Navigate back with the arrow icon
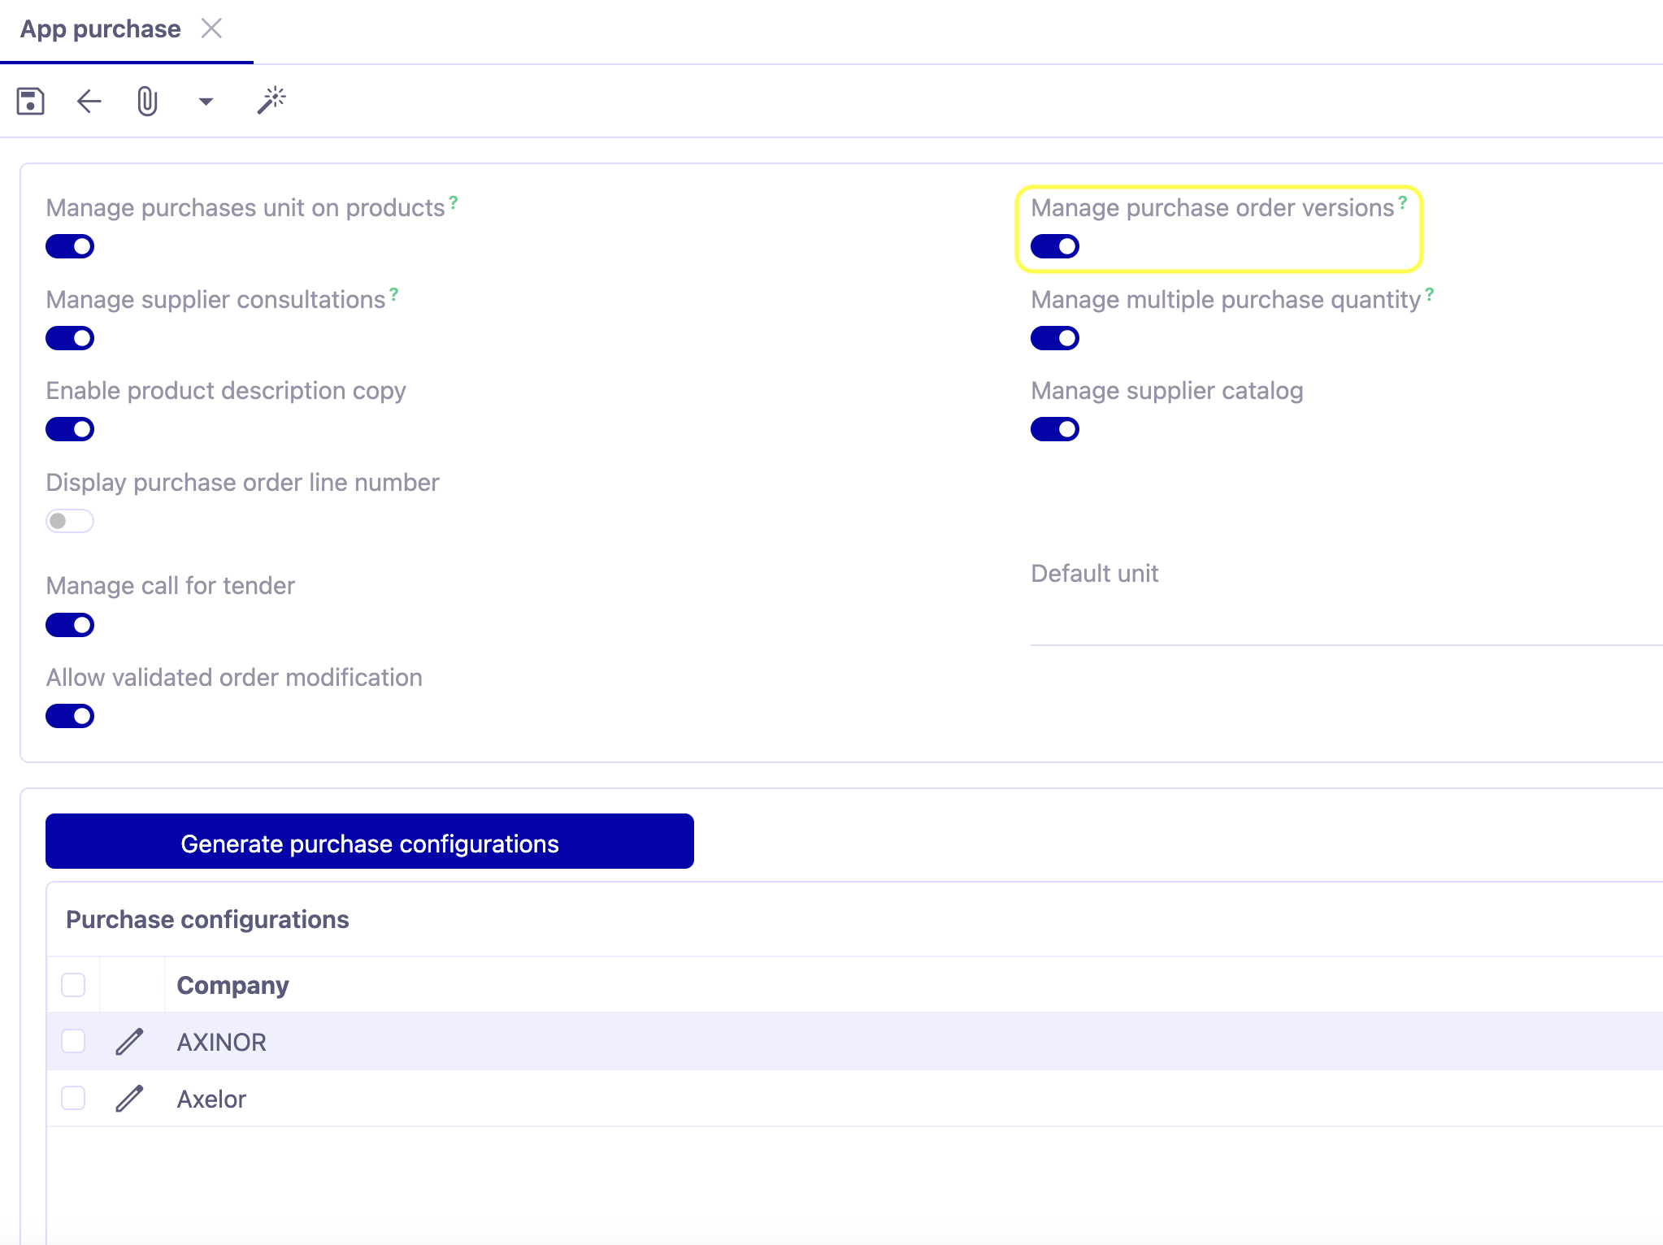 pos(89,101)
